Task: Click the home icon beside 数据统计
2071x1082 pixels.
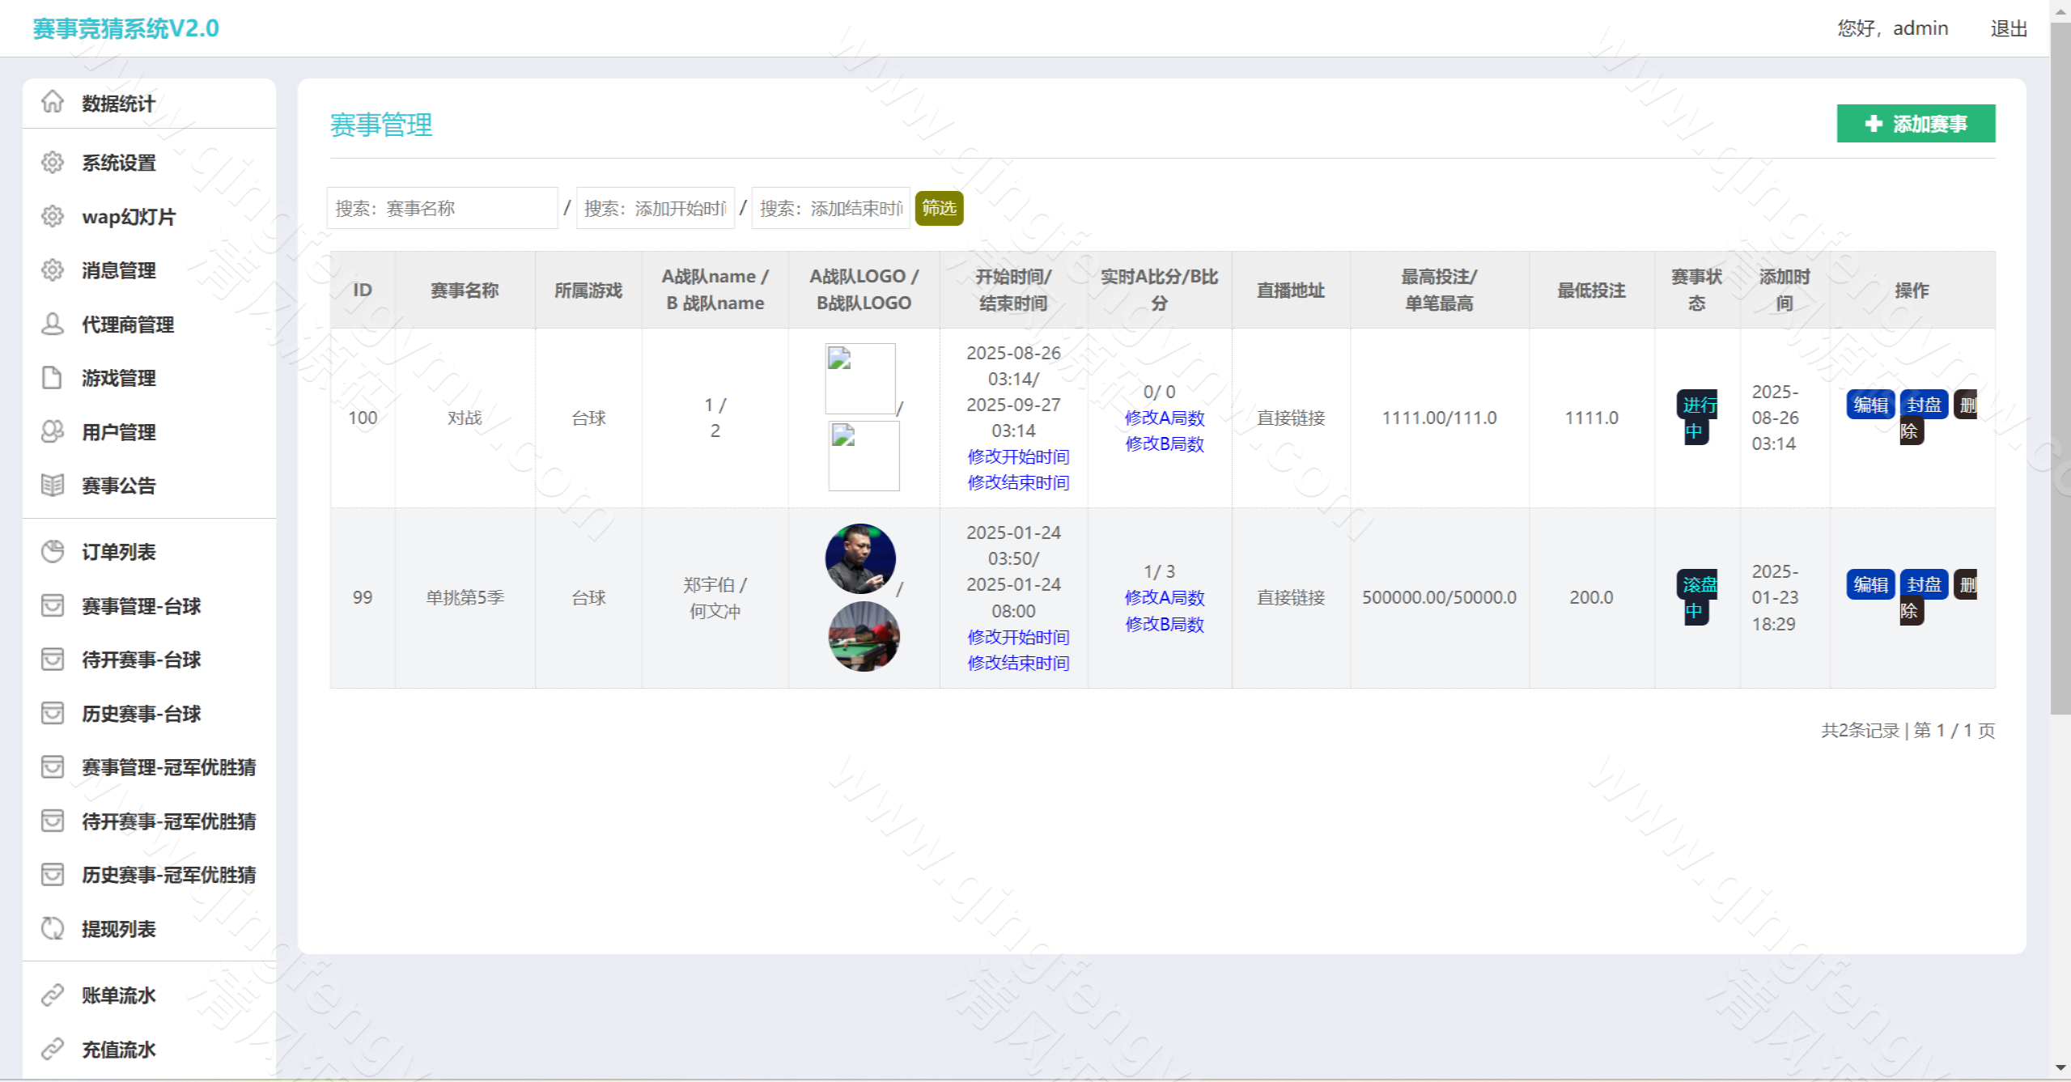Action: 53,102
